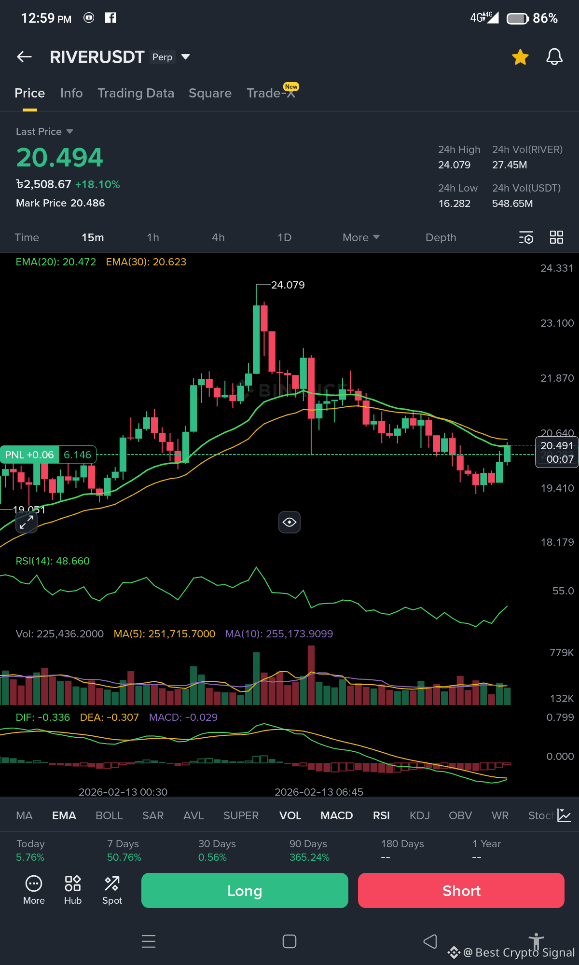Tap the RSI(14) value label
Viewport: 579px width, 965px height.
[53, 561]
